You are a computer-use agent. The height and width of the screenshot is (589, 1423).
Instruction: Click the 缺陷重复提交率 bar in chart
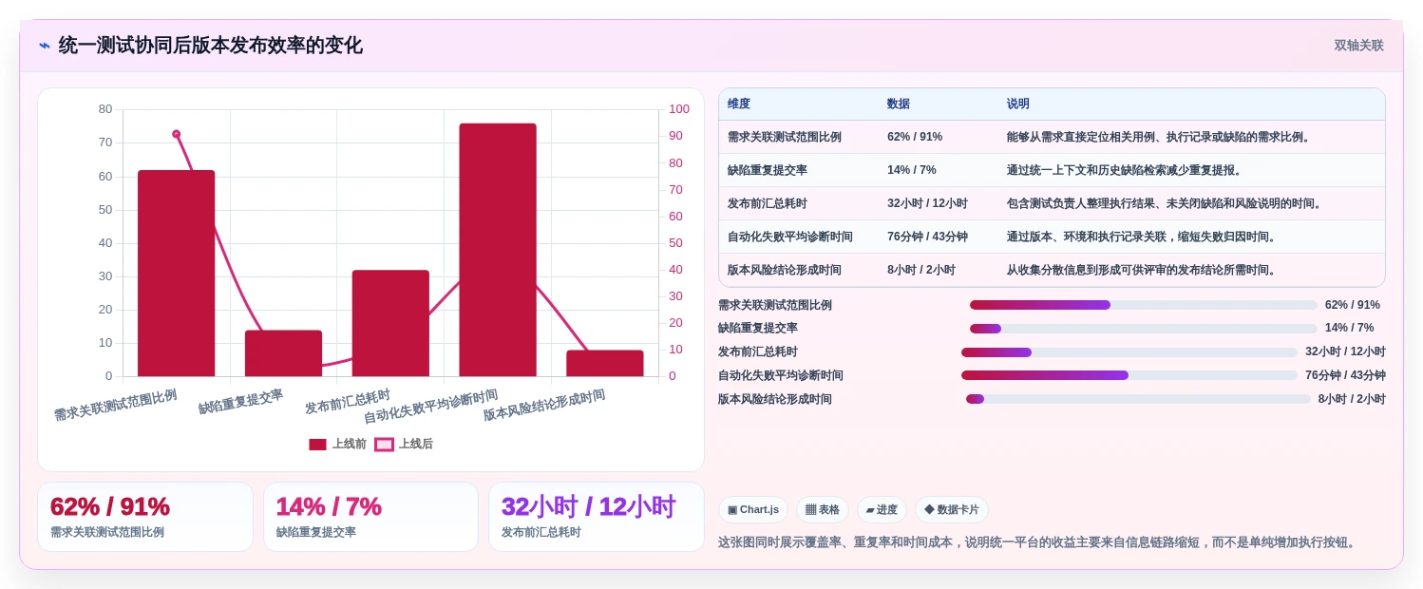click(x=283, y=353)
